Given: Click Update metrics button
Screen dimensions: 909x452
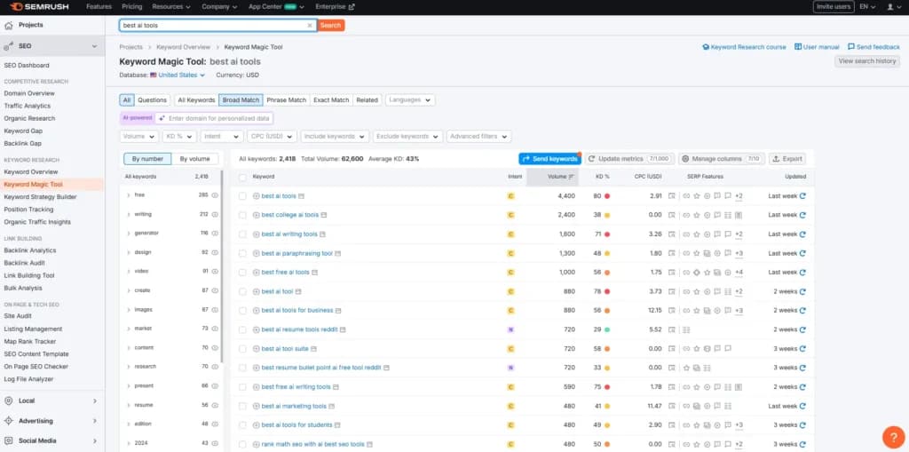Looking at the screenshot, I should coord(629,159).
